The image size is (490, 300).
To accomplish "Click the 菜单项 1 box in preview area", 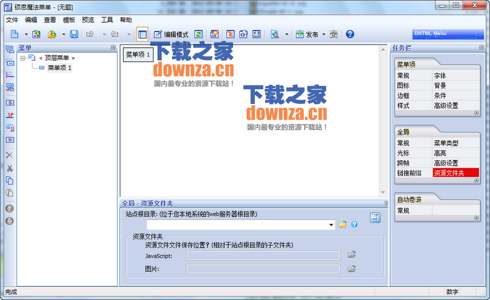I will pos(138,54).
